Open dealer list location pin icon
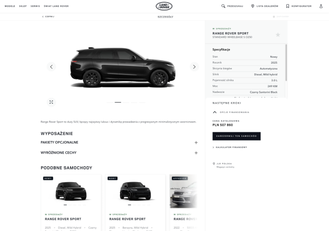 click(x=253, y=6)
